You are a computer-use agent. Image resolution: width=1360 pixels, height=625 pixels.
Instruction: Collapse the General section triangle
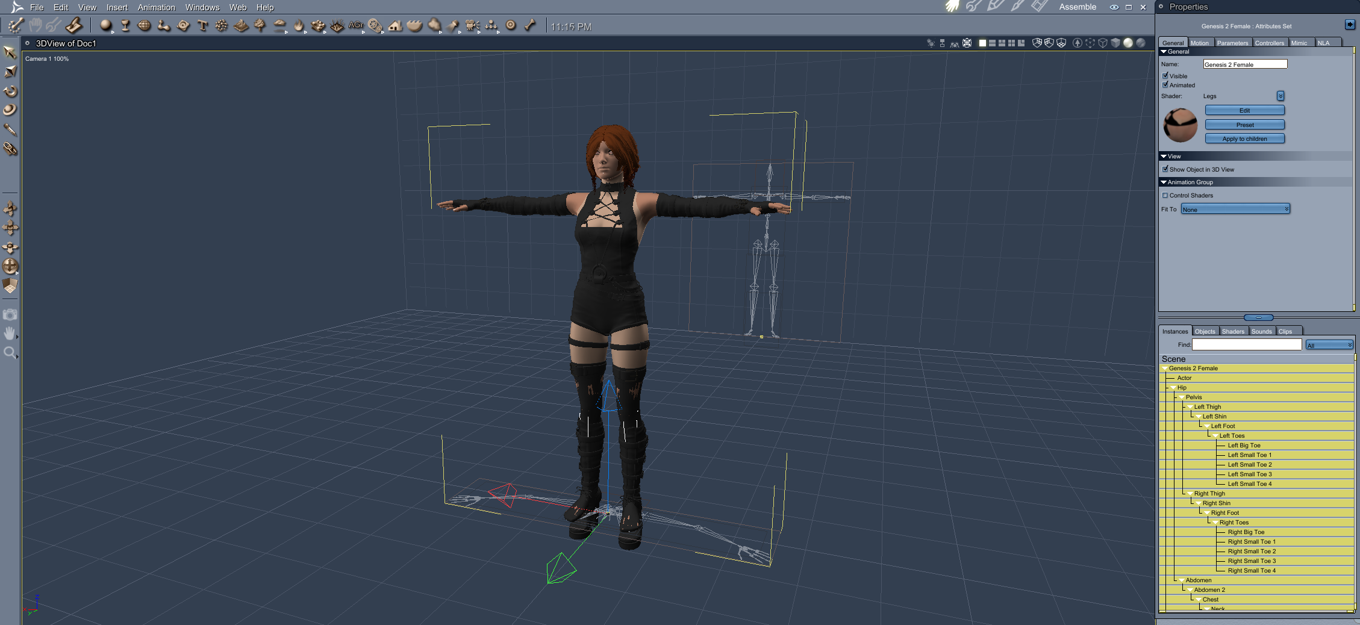coord(1164,52)
